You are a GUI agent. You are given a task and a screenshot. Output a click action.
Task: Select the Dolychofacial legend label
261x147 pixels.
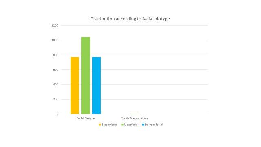click(154, 125)
